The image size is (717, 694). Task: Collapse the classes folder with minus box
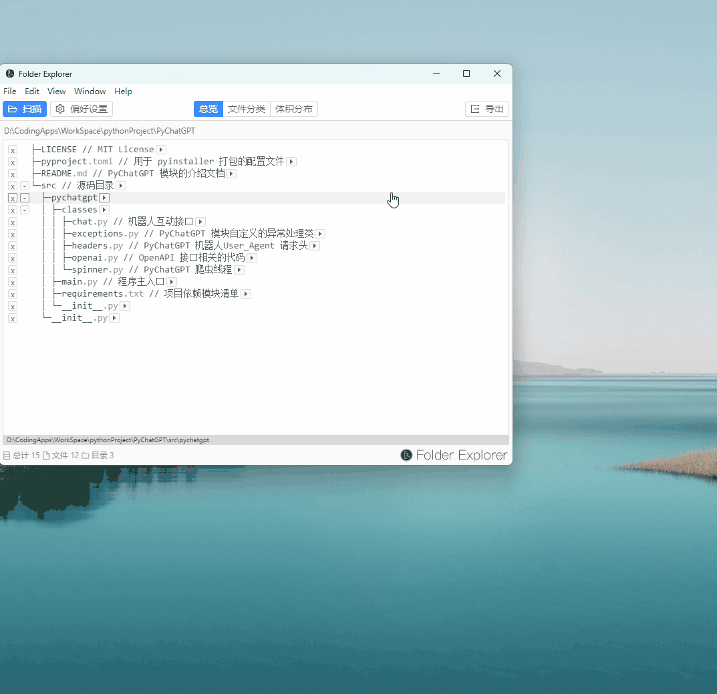[25, 210]
